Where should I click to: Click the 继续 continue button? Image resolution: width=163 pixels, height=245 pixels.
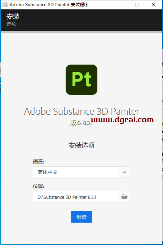click(x=81, y=217)
